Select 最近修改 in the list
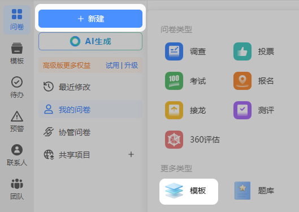The image size is (299, 212). [90, 87]
